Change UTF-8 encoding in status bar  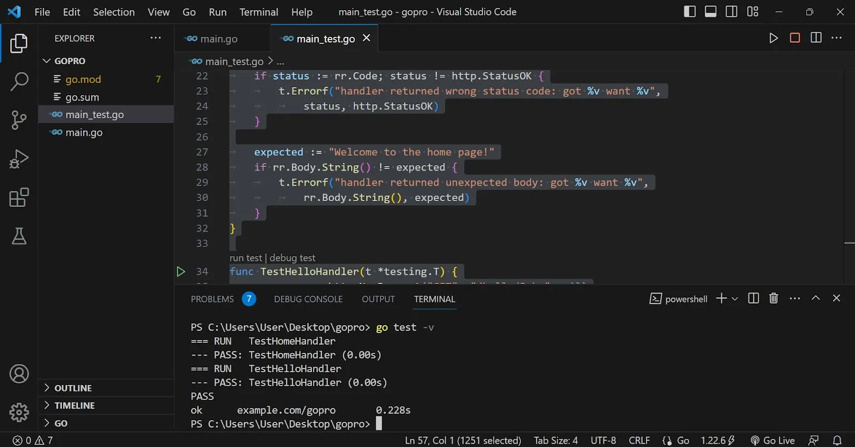603,441
